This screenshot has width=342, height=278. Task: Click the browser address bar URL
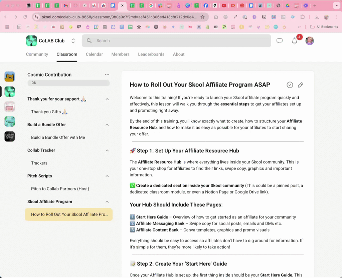click(119, 17)
